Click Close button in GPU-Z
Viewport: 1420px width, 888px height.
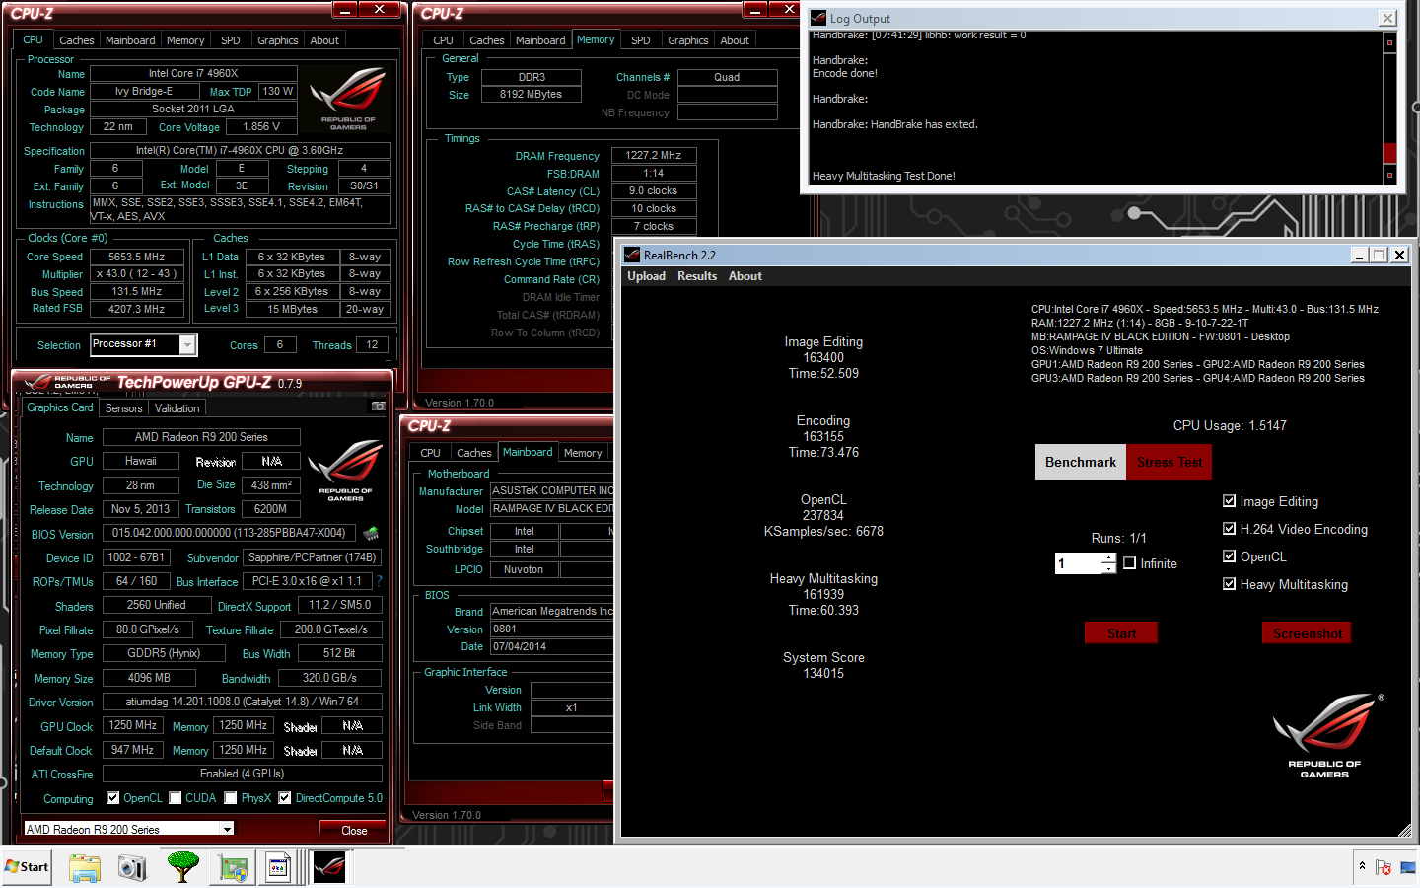[354, 830]
